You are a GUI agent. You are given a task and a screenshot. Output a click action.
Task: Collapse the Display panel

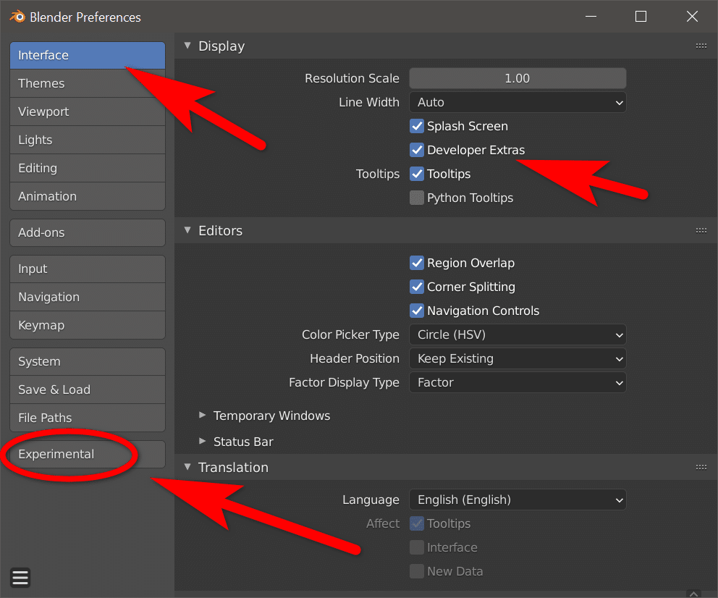(x=187, y=46)
